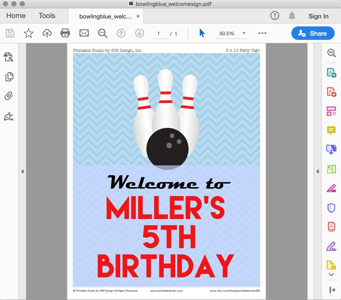Save the PDF using the save icon
The height and width of the screenshot is (300, 341).
10,33
